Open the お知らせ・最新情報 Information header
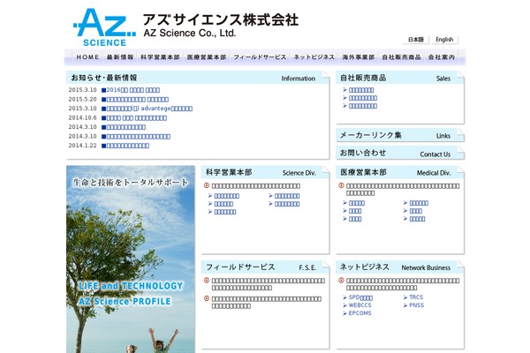This screenshot has height=353, width=530. 198,78
